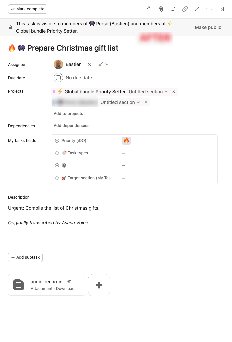
Task: Click Add to projects link
Action: click(68, 114)
